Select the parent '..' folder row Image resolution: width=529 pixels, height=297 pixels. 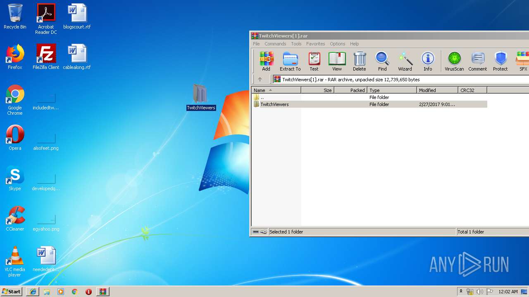coord(369,97)
